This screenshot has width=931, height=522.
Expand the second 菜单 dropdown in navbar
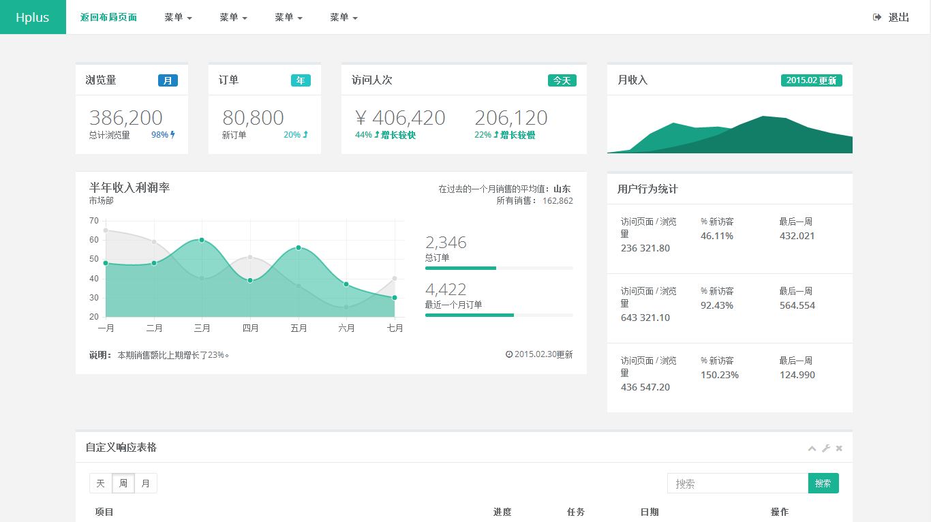tap(233, 17)
